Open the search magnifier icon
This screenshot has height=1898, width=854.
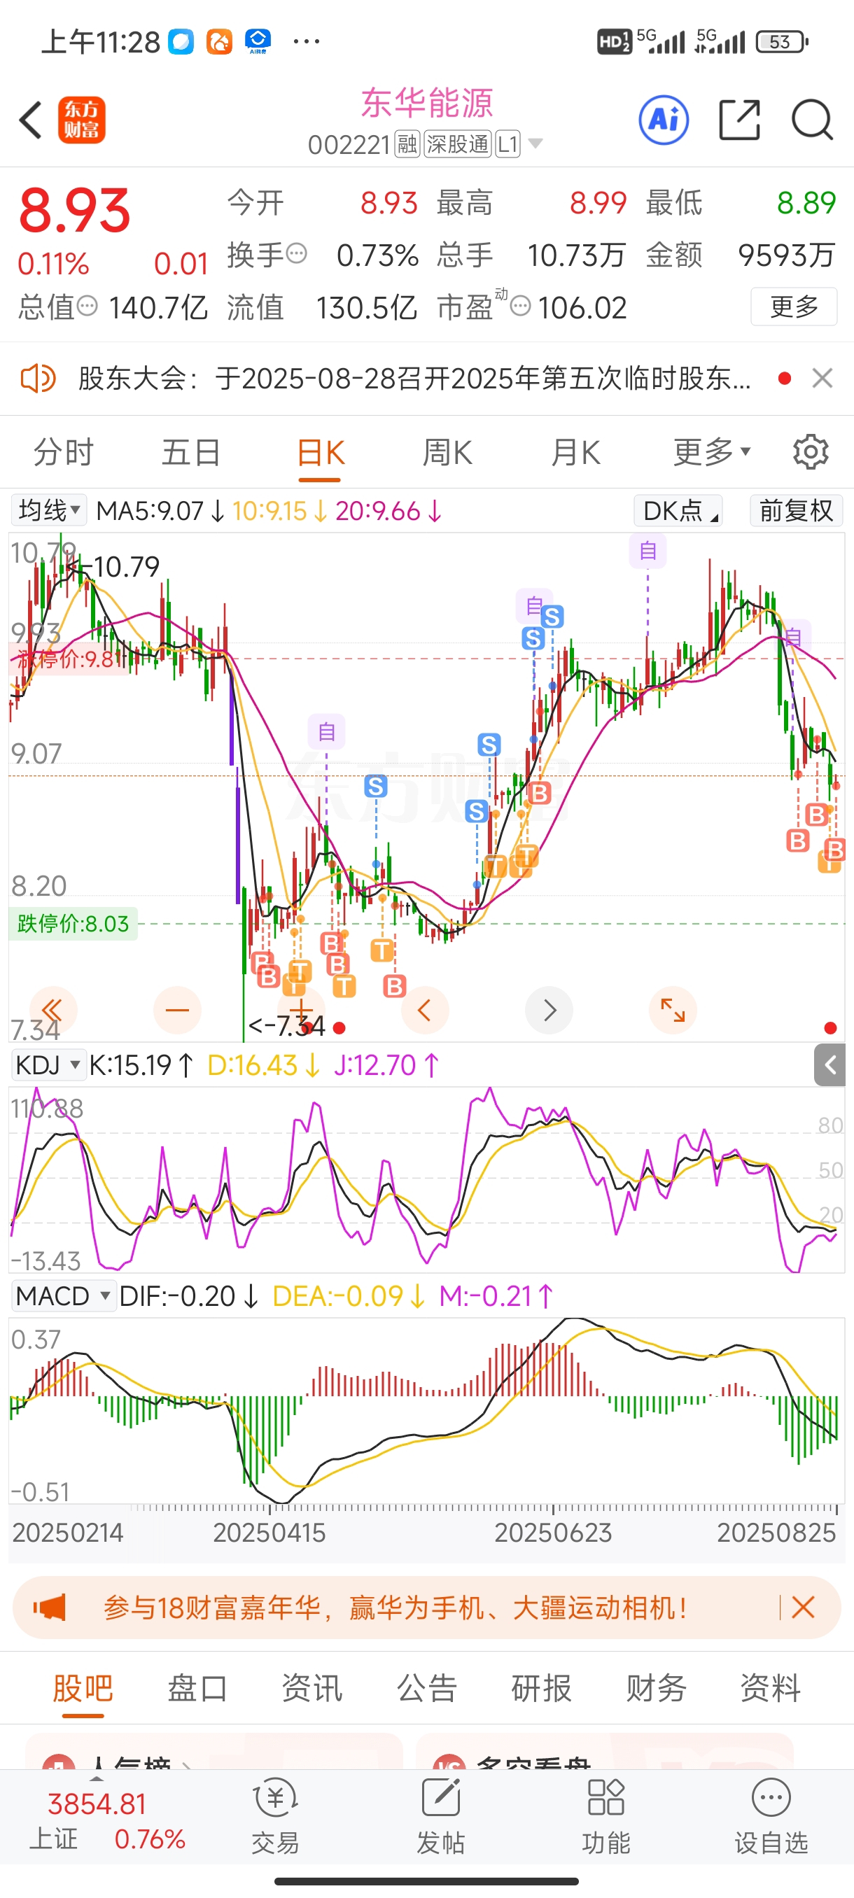click(812, 120)
